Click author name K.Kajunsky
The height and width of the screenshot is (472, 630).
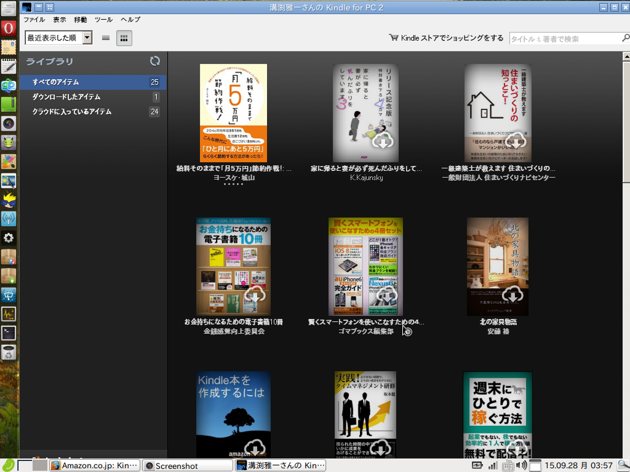(x=366, y=178)
